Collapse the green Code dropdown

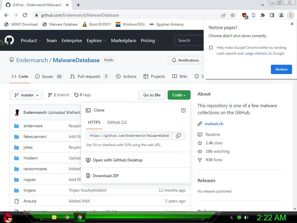[179, 95]
